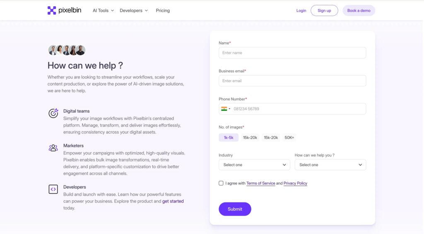
Task: Click the Developers code bracket icon
Action: click(x=53, y=189)
